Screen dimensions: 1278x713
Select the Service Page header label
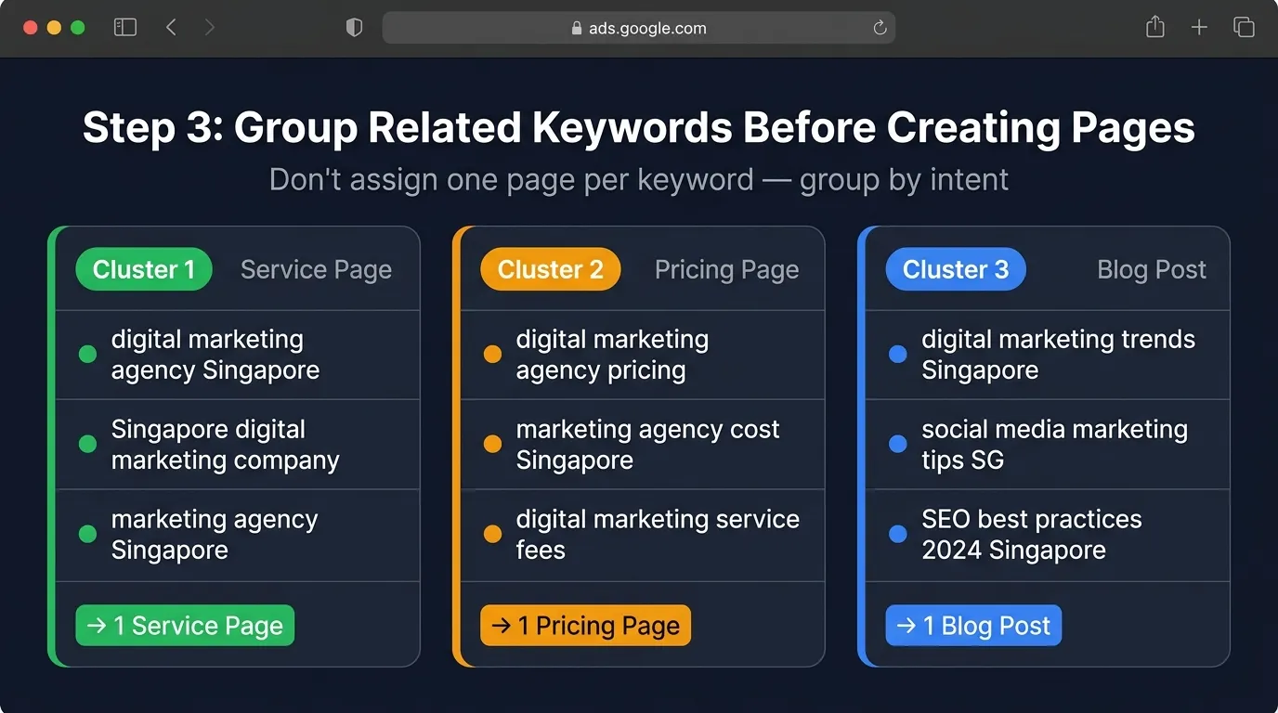(x=316, y=269)
